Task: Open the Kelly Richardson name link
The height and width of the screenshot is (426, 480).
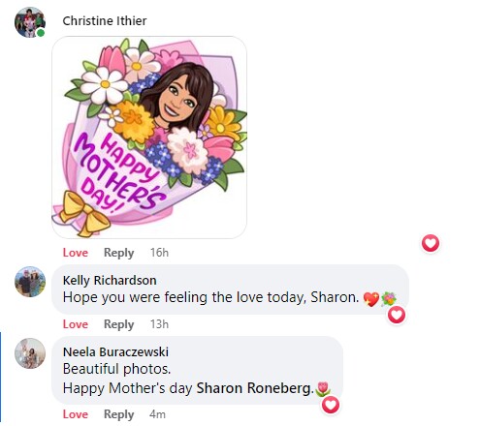Action: point(110,280)
